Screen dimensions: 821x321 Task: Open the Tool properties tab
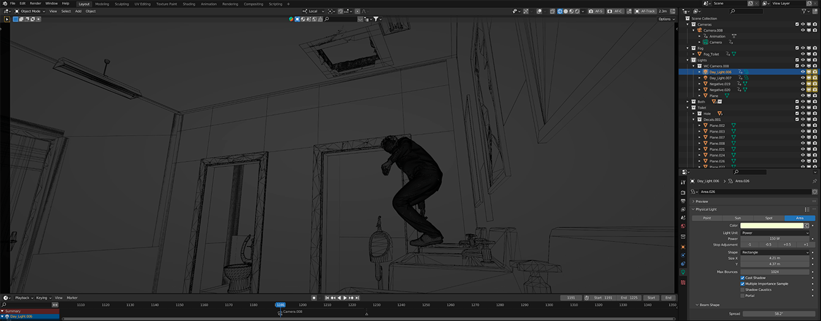click(683, 182)
